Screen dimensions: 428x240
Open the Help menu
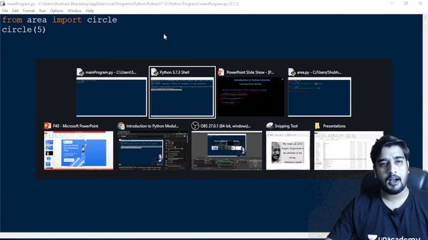pos(90,11)
